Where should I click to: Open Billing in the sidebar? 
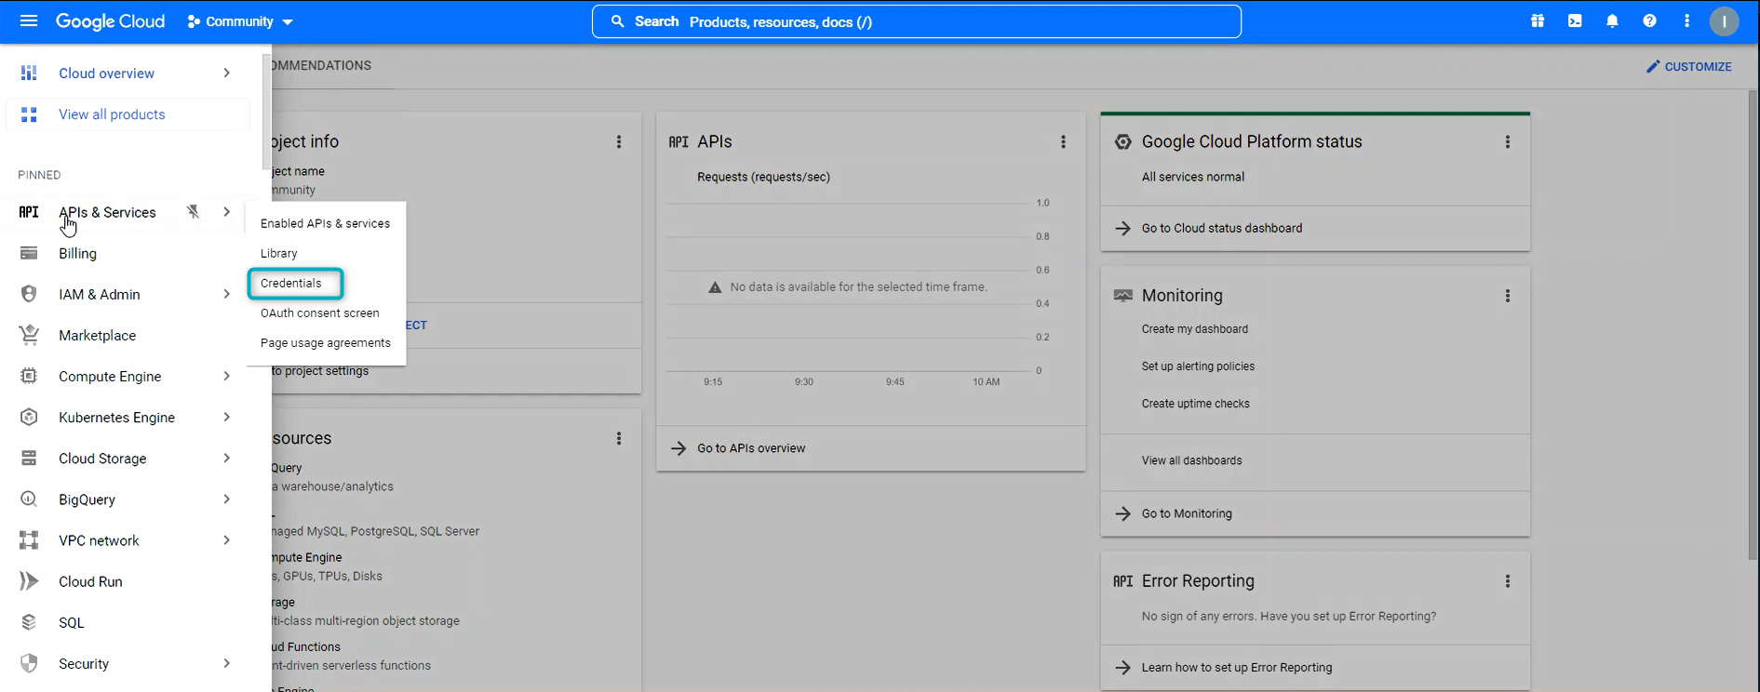click(77, 253)
